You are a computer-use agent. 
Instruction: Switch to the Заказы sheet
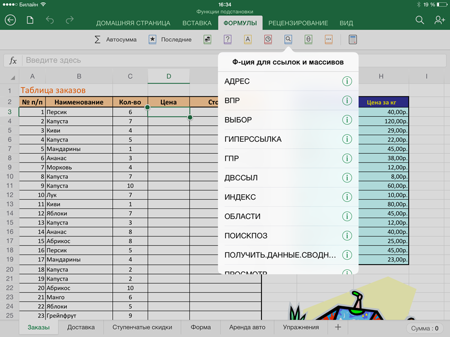click(39, 327)
